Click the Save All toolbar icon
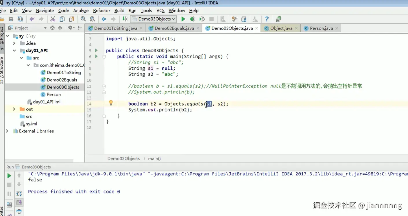408x216 pixels. click(x=11, y=19)
